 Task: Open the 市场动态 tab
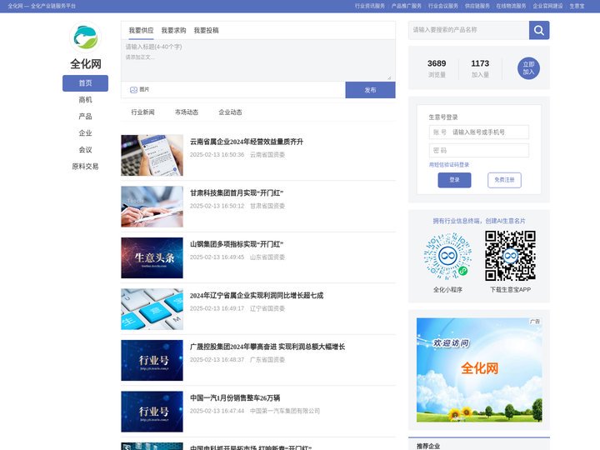(x=187, y=112)
